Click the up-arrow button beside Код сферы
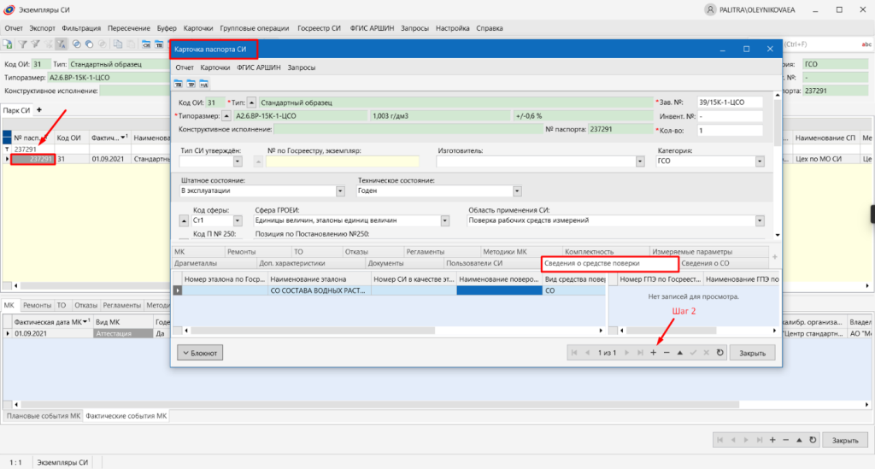The height and width of the screenshot is (469, 875). [184, 221]
